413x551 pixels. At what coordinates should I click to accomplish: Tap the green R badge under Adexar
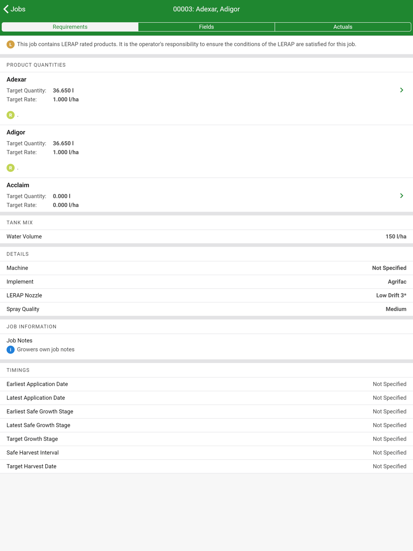(11, 115)
